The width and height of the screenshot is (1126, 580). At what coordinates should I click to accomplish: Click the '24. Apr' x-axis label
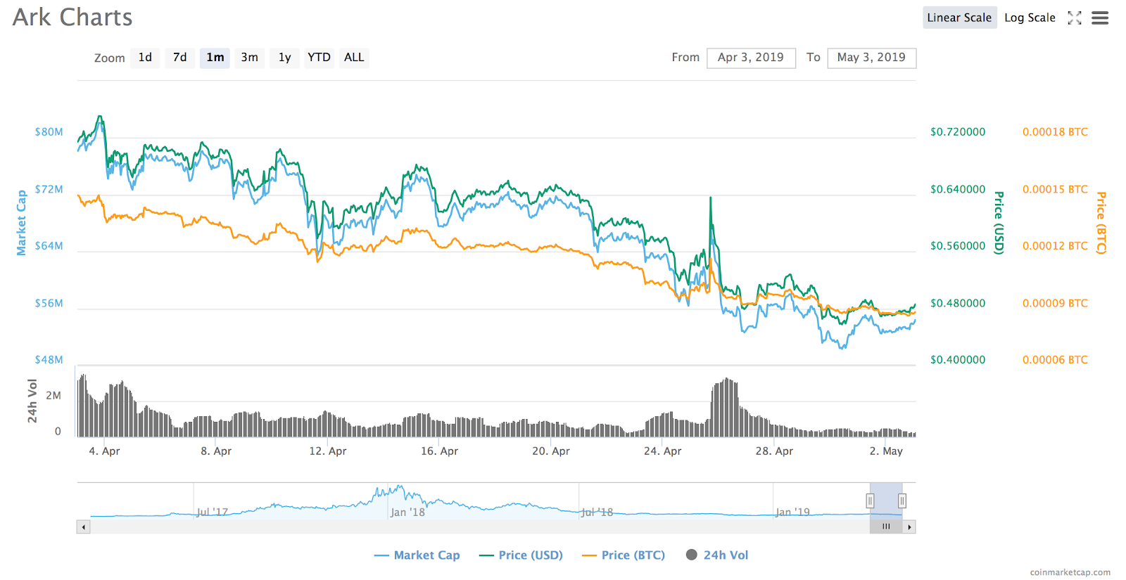(x=663, y=451)
